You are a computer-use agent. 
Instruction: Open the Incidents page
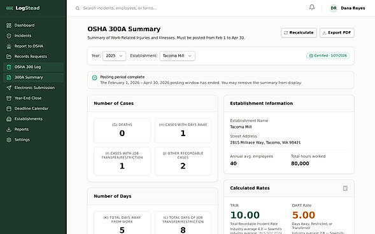[x=34, y=36]
